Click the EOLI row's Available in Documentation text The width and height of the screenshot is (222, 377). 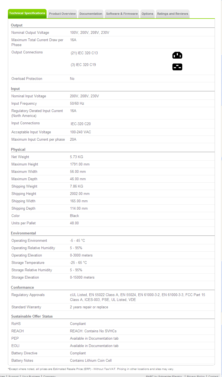tap(94, 346)
